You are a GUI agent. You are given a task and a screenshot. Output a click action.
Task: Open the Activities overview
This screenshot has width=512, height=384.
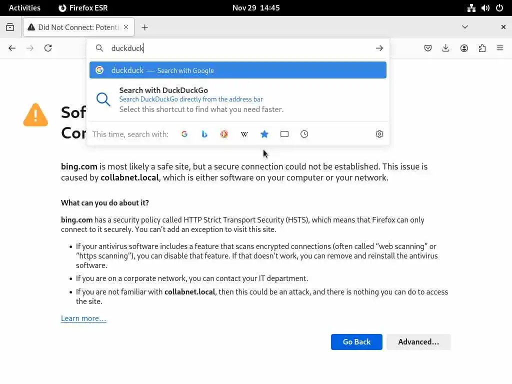tap(24, 8)
